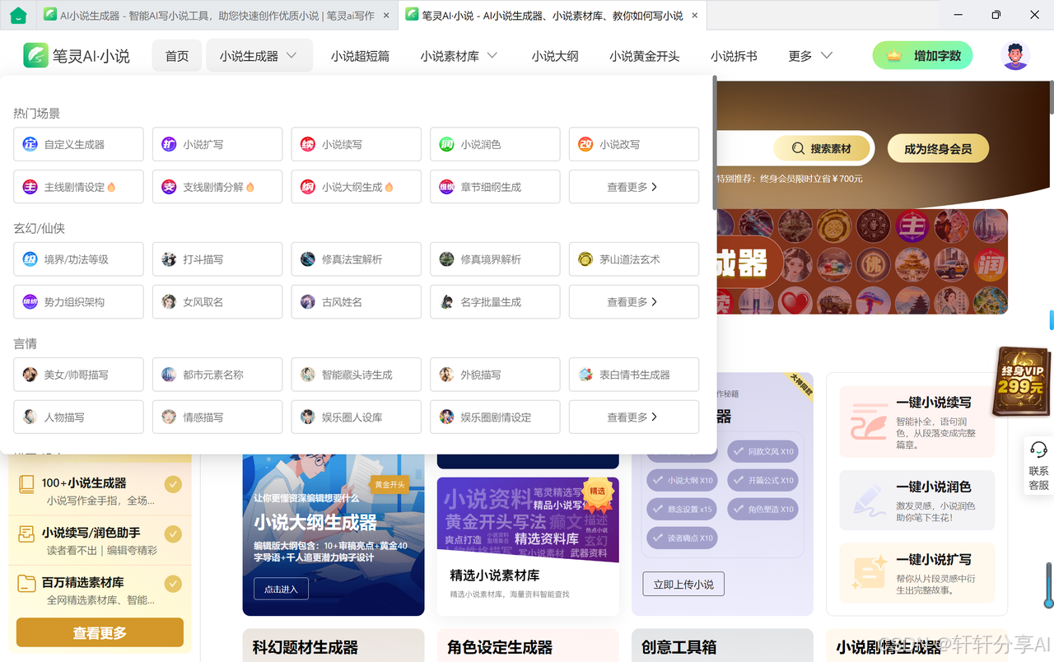The width and height of the screenshot is (1054, 662).
Task: Click the 智能藏头诗生成 icon
Action: pos(308,375)
